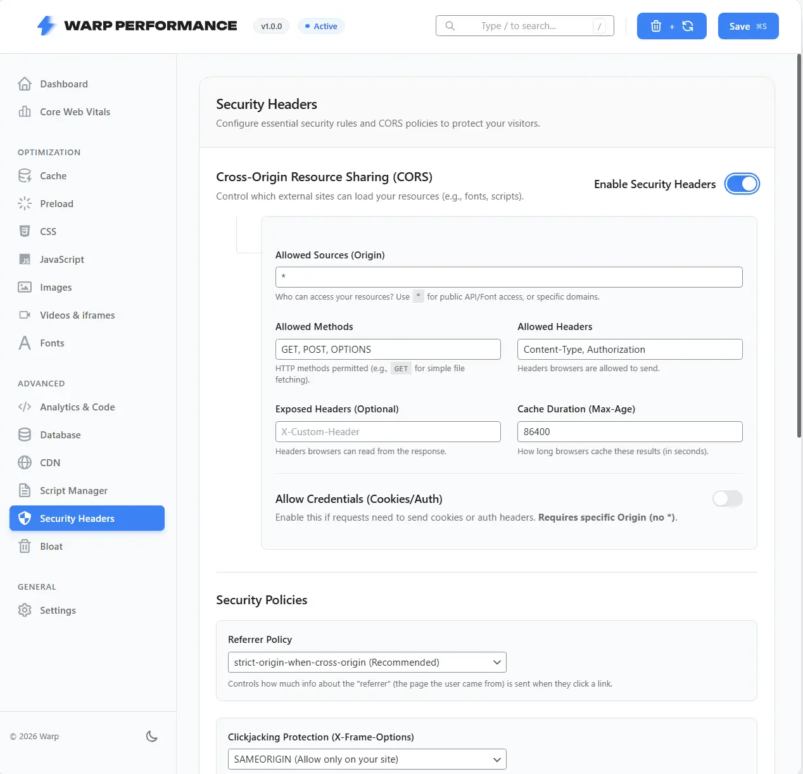
Task: Click the Bloat trash icon
Action: [25, 546]
